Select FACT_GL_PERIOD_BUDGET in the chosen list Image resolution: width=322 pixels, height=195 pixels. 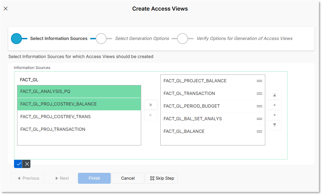pyautogui.click(x=213, y=106)
